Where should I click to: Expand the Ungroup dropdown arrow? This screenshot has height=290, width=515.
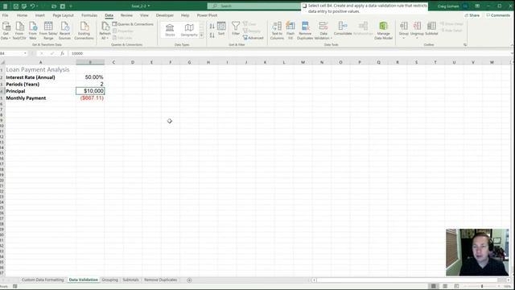coord(417,38)
